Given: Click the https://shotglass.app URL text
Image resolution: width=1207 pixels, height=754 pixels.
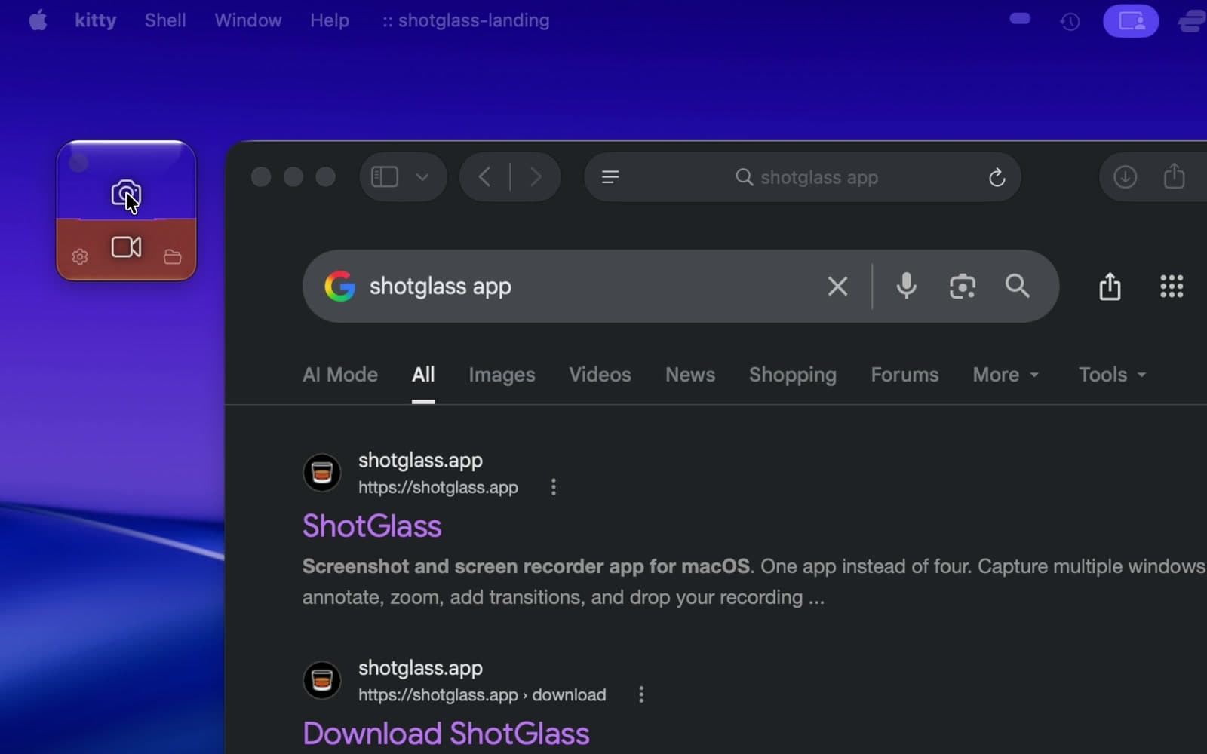Looking at the screenshot, I should (438, 488).
